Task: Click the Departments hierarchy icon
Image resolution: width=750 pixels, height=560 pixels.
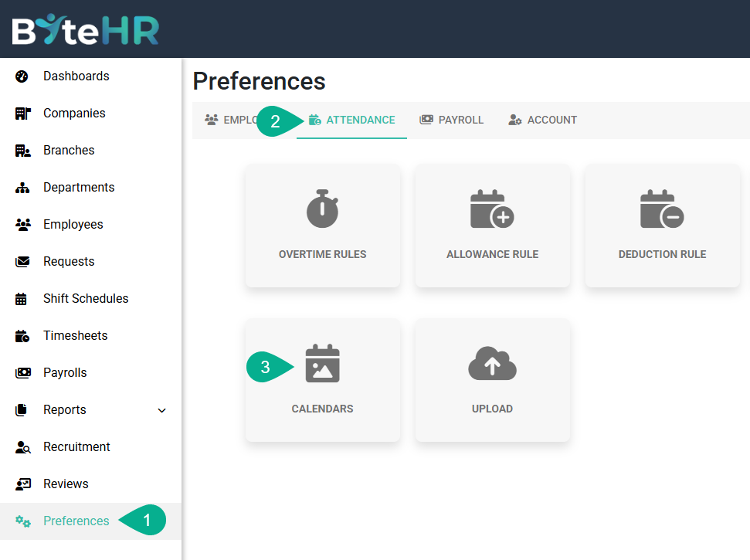Action: pos(22,188)
